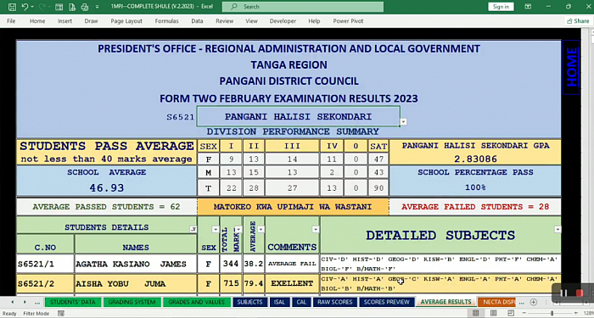
Task: Open Undo history dropdown arrow
Action: (x=32, y=7)
